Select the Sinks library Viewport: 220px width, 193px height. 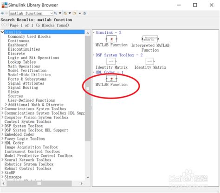13,92
